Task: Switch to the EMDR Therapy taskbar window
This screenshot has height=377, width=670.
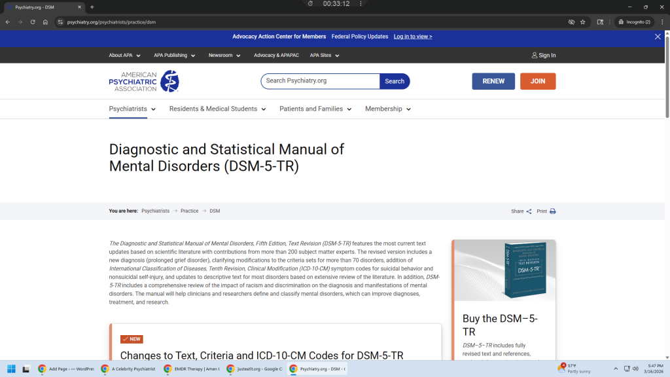Action: pyautogui.click(x=190, y=368)
